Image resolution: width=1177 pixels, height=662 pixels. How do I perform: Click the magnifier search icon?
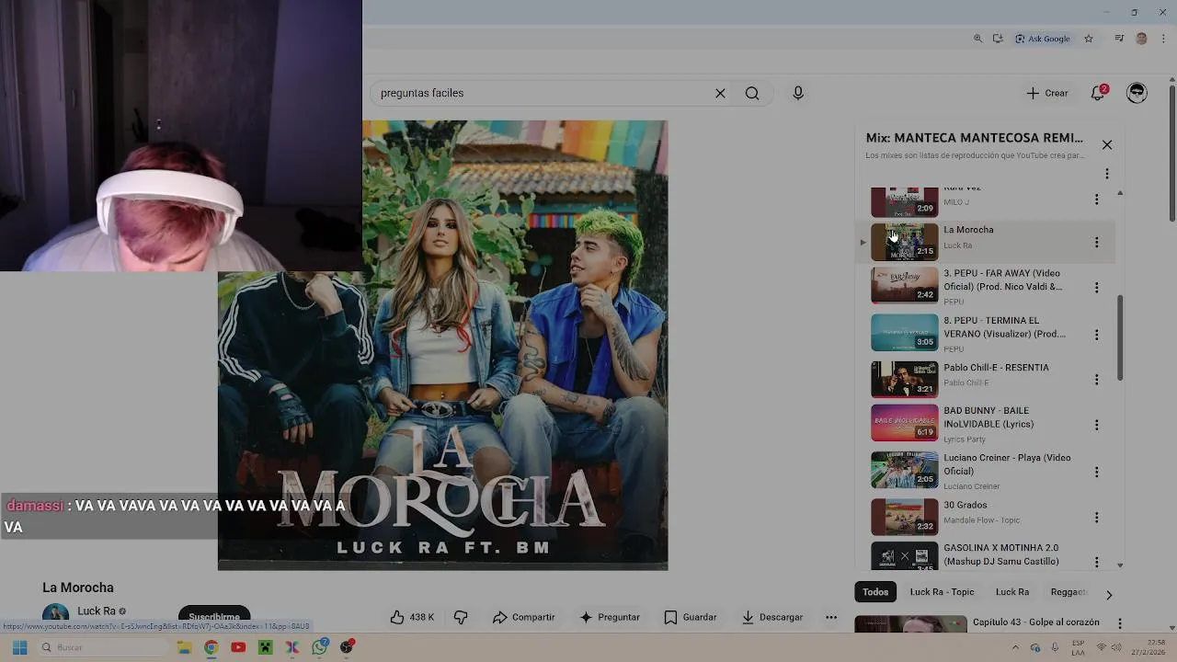tap(752, 93)
